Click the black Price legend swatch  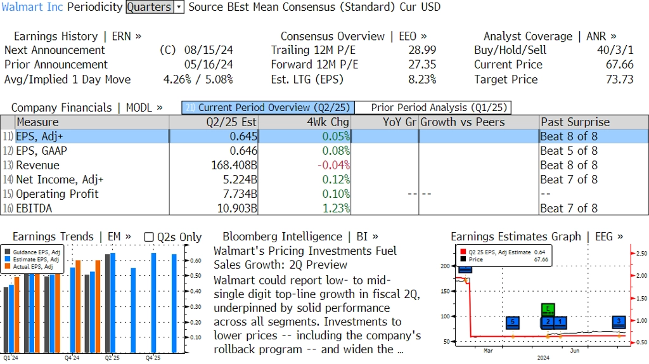pos(463,259)
